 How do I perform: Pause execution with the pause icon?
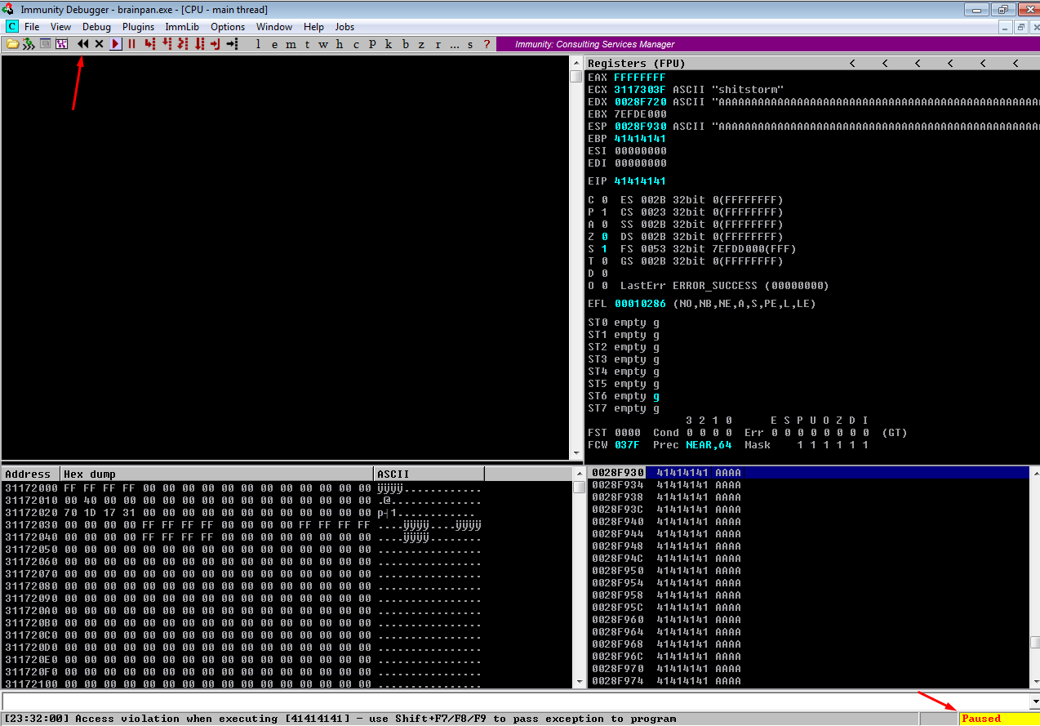point(131,44)
